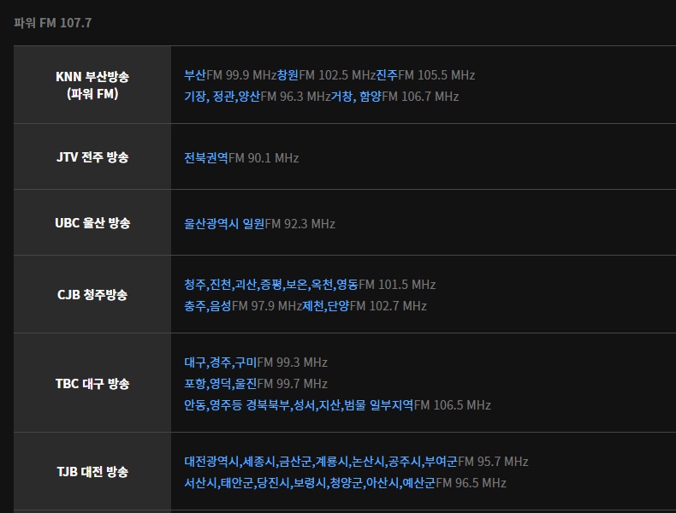
Task: Click the FM 102.7 MHz frequency
Action: pyautogui.click(x=388, y=306)
